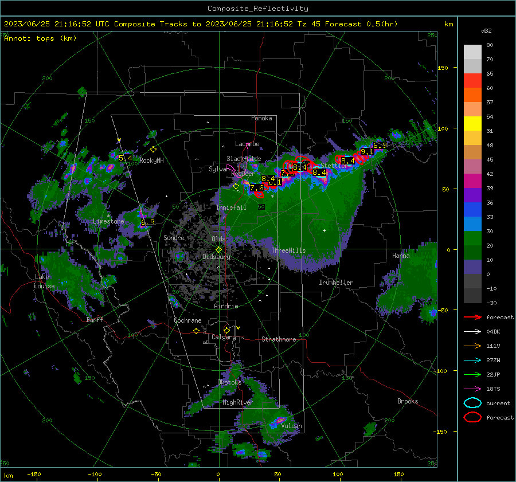This screenshot has height=482, width=516.
Task: Click the 18TS legend label
Action: (493, 389)
